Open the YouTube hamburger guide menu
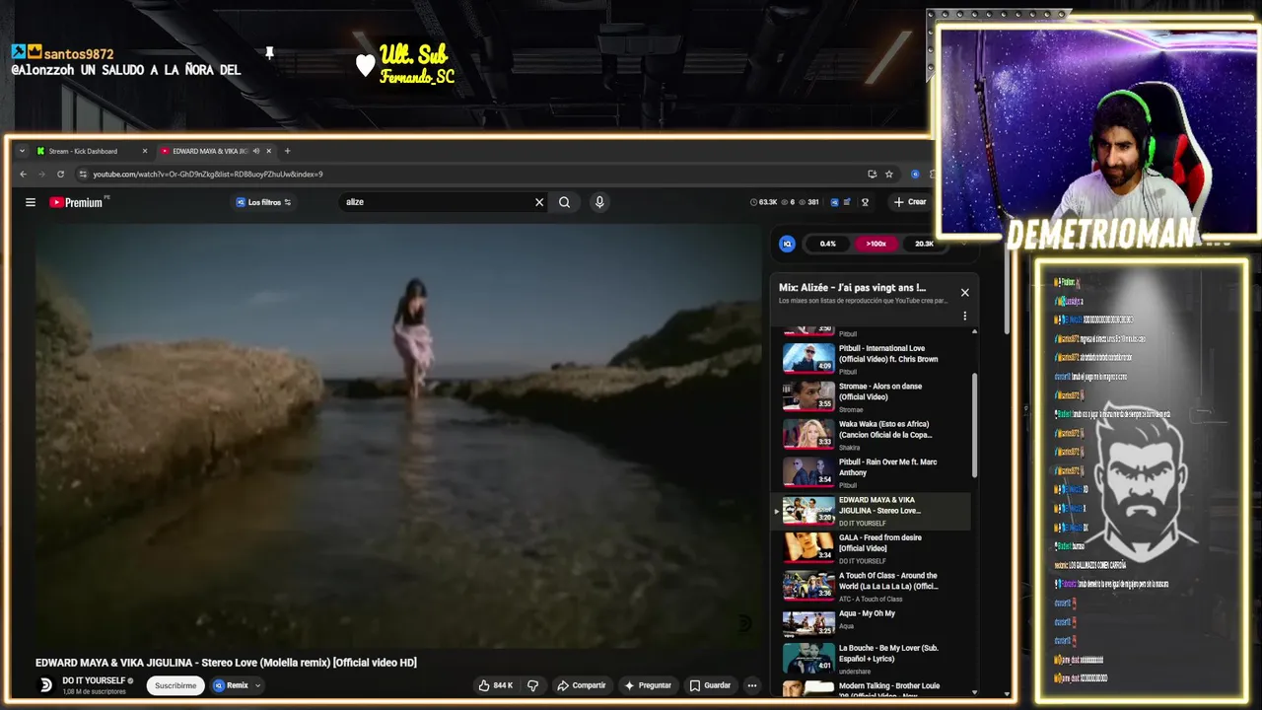 tap(31, 202)
